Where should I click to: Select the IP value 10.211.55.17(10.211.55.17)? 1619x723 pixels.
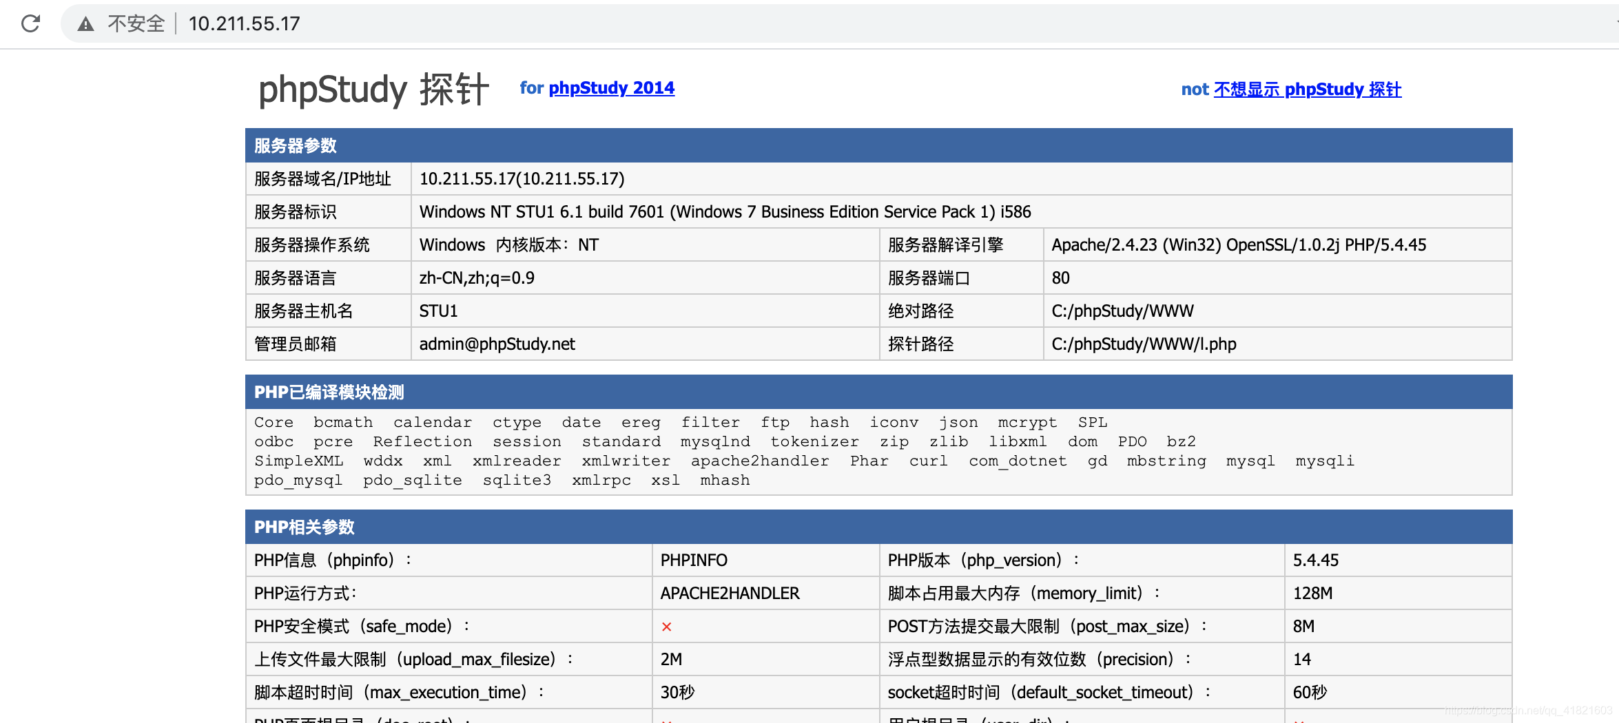click(x=522, y=179)
